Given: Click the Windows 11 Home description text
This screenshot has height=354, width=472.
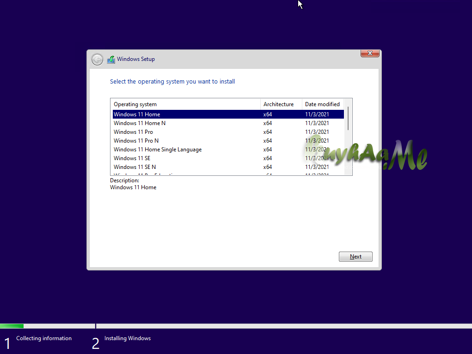Looking at the screenshot, I should pos(133,187).
